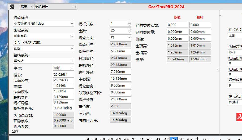Click the 齿形放样 field showing 9

click(x=235, y=85)
